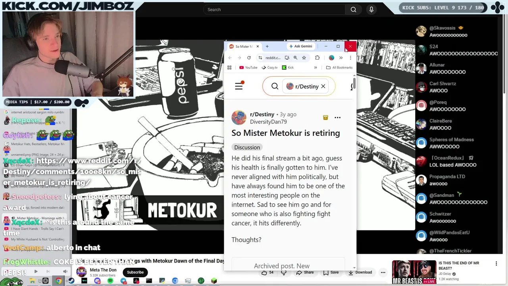Close the 'So Mister M' Reddit tab

pyautogui.click(x=258, y=46)
